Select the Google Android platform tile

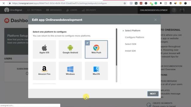pos(70,49)
